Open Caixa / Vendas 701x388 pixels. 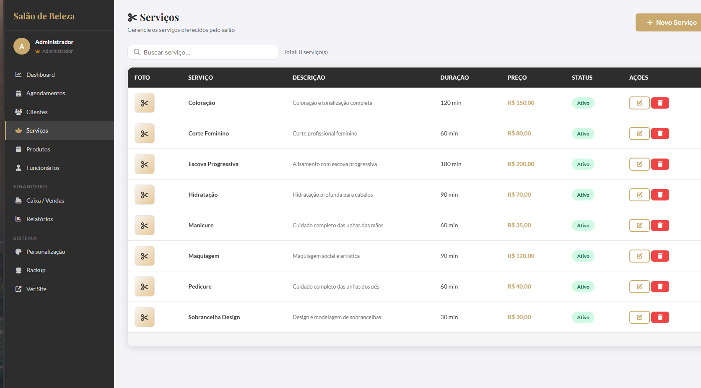pos(60,201)
